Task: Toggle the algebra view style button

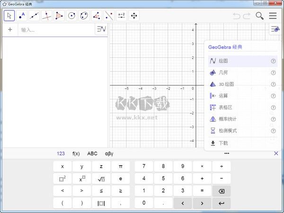Action: pos(101,29)
